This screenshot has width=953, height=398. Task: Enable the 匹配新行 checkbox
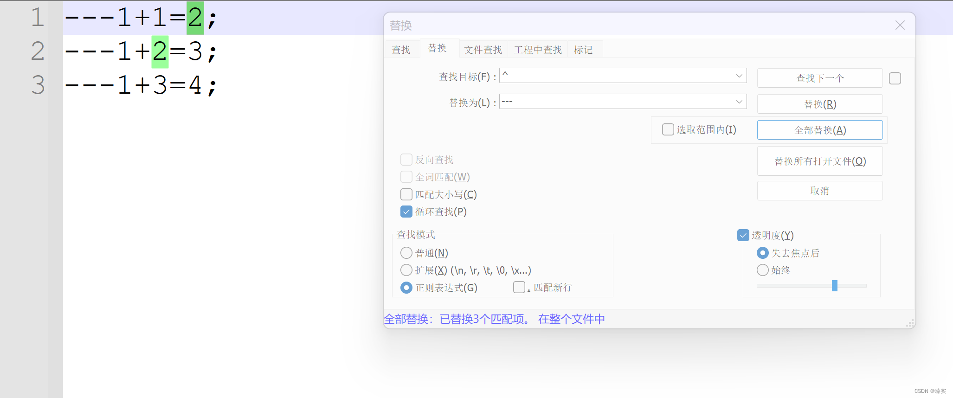[519, 287]
